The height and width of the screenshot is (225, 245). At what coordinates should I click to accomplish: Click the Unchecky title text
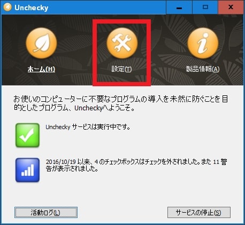32,7
